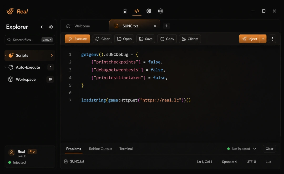This screenshot has height=174, width=284.
Task: Click the debugbetweentests key on line 3
Action: [x=117, y=70]
